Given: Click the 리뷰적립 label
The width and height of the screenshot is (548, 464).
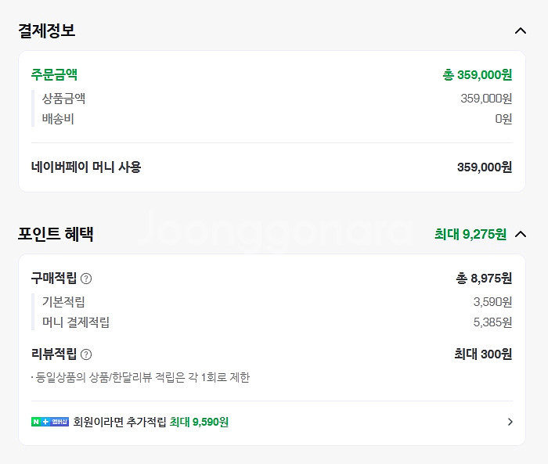Looking at the screenshot, I should tap(54, 354).
